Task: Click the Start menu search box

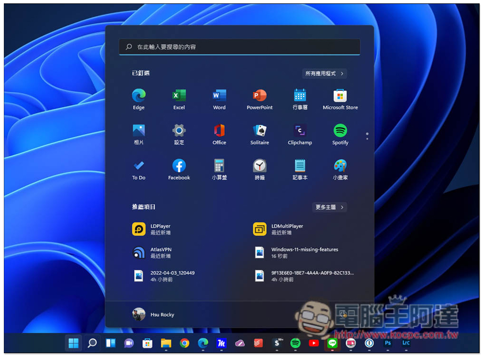Action: pos(239,47)
